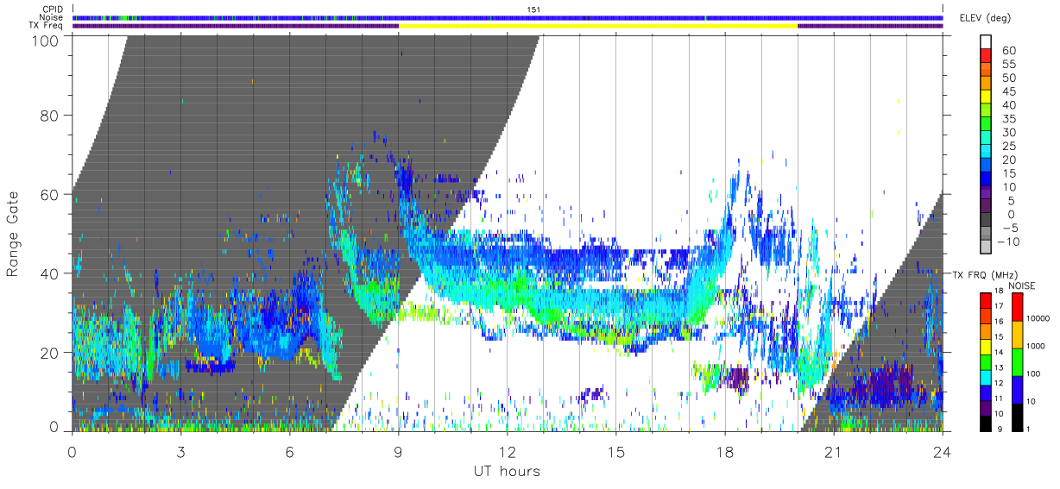
Task: Click the '24' tick on UT hours axis
Action: pyautogui.click(x=943, y=451)
